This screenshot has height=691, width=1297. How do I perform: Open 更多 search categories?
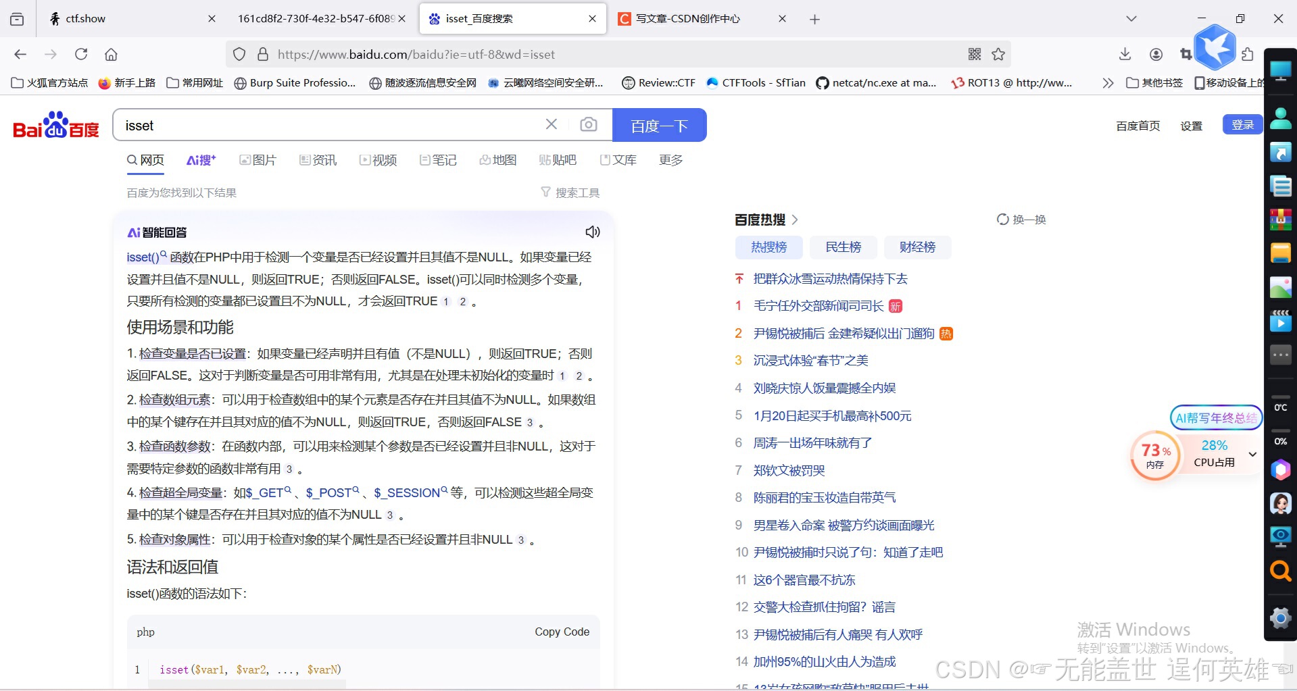click(x=670, y=160)
